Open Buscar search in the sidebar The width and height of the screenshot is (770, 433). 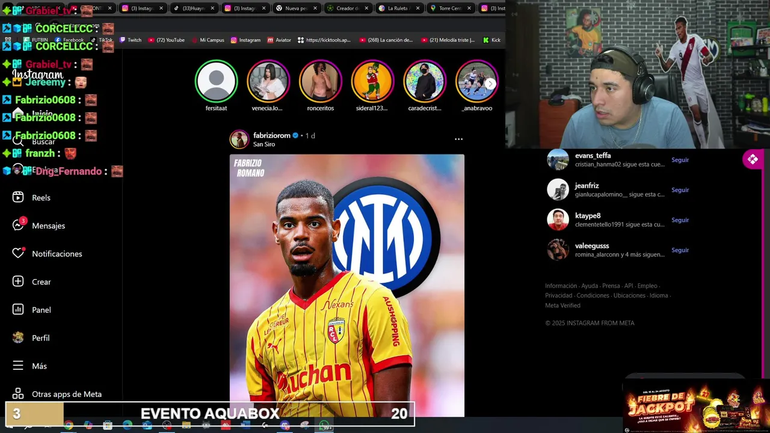tap(34, 141)
